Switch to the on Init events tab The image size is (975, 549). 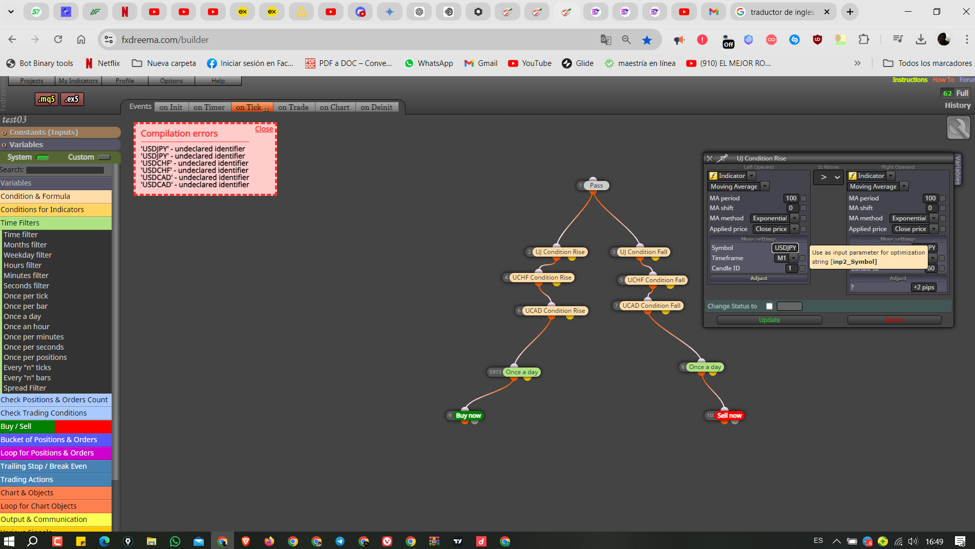tap(171, 107)
